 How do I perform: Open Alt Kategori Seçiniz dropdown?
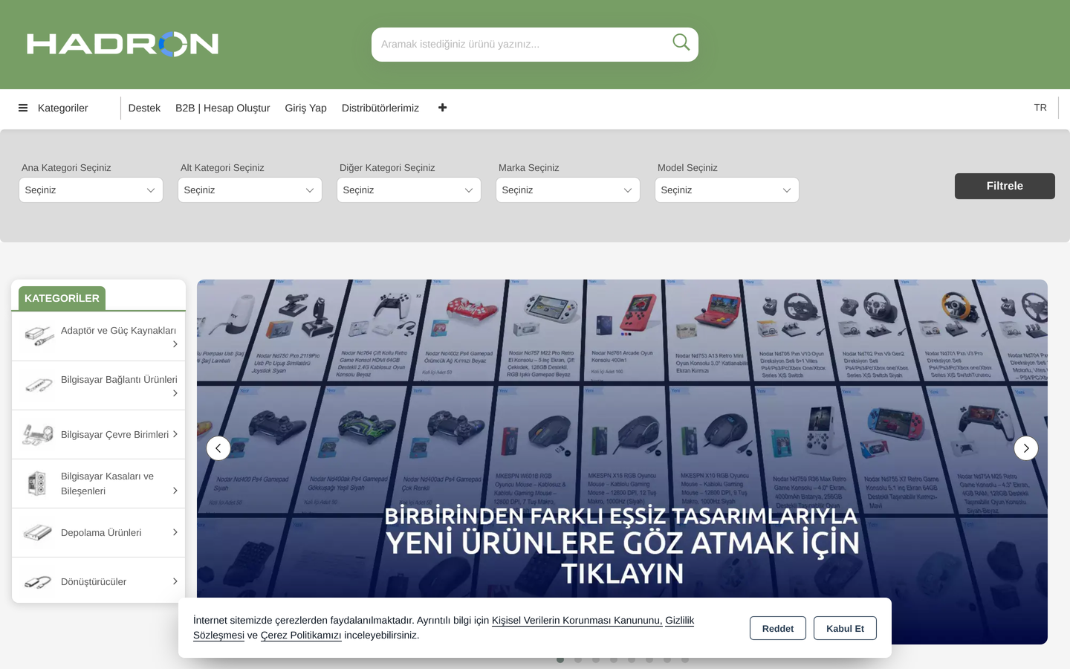point(250,190)
